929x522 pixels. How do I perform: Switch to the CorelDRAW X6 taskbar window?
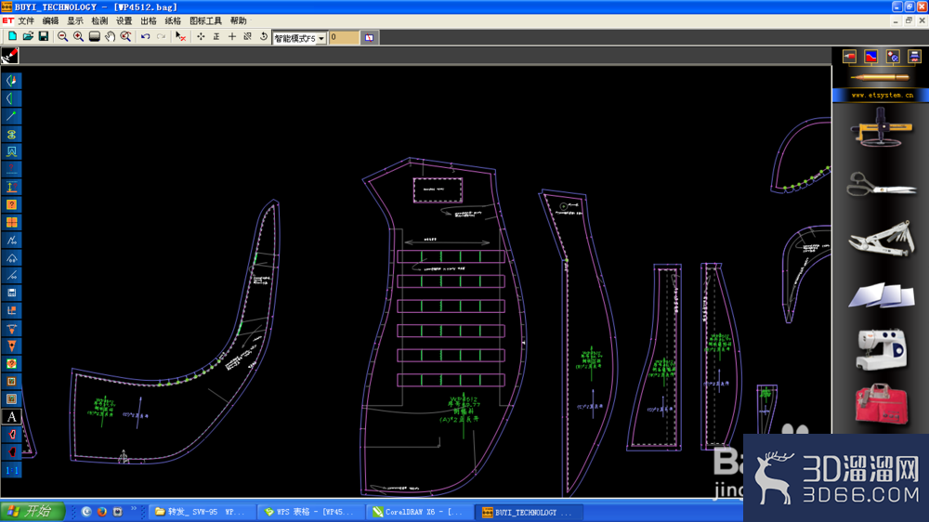[x=419, y=512]
